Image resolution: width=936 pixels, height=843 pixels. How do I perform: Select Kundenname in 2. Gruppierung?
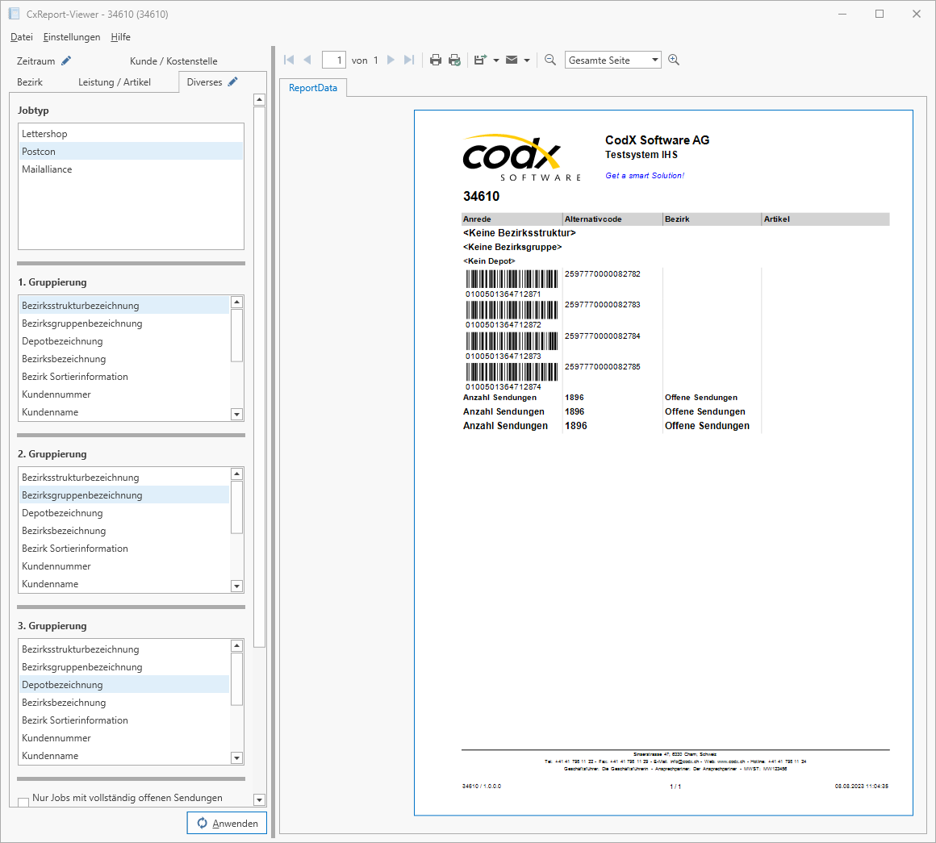coord(124,584)
